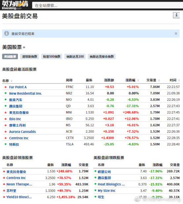Click the red up indicator beside Far Point A
The width and height of the screenshot is (183, 204).
coord(6,87)
